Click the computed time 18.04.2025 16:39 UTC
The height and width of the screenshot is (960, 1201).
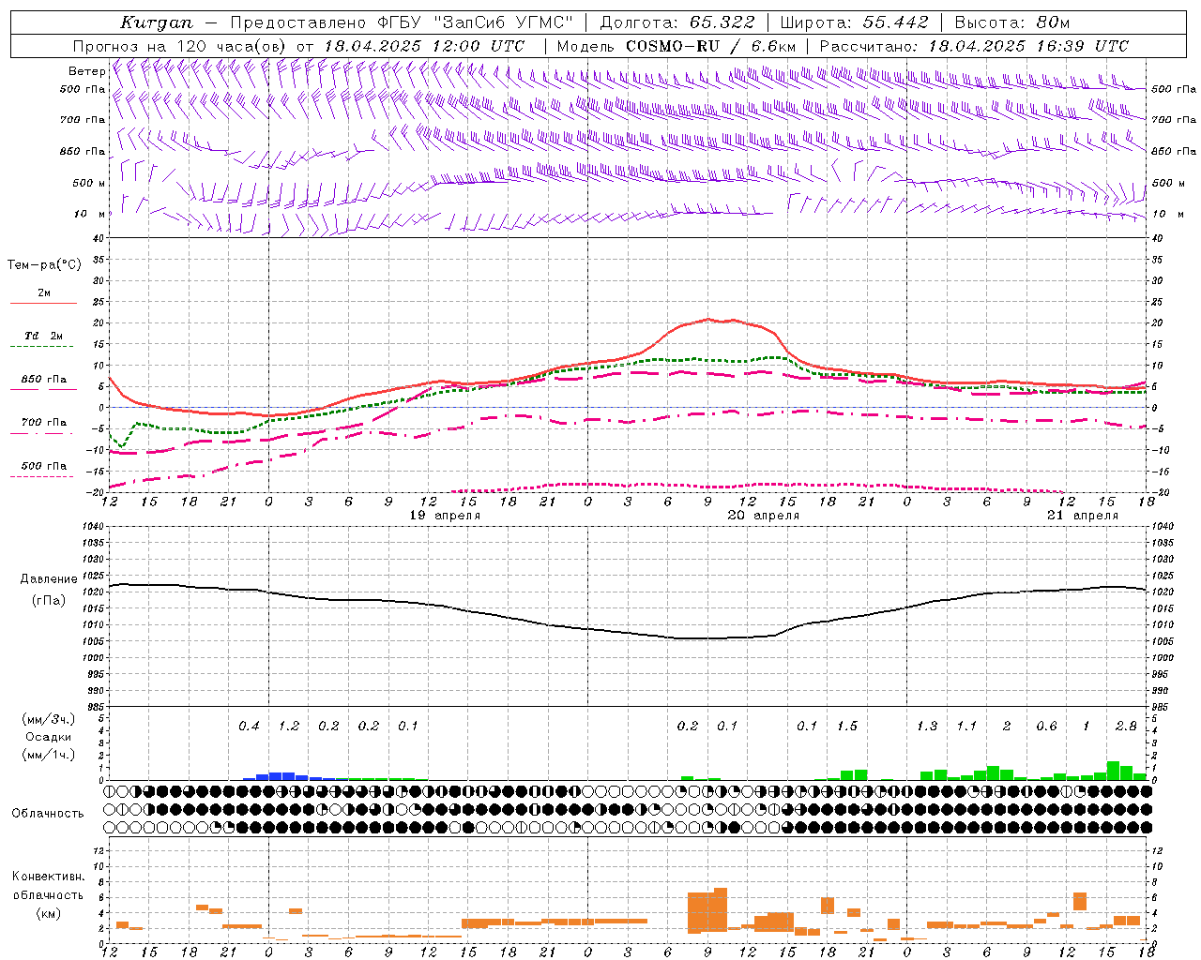coord(1029,46)
